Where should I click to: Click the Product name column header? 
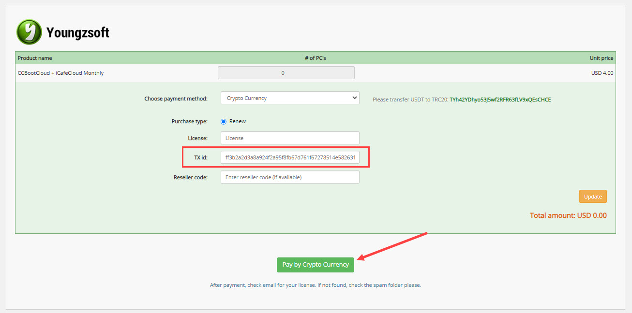click(35, 58)
